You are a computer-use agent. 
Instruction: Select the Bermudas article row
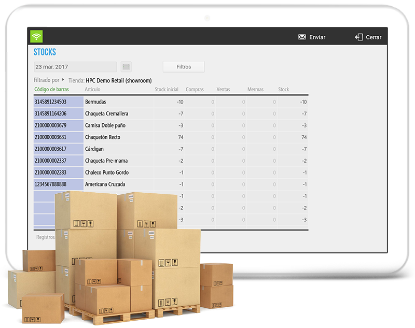click(x=95, y=102)
